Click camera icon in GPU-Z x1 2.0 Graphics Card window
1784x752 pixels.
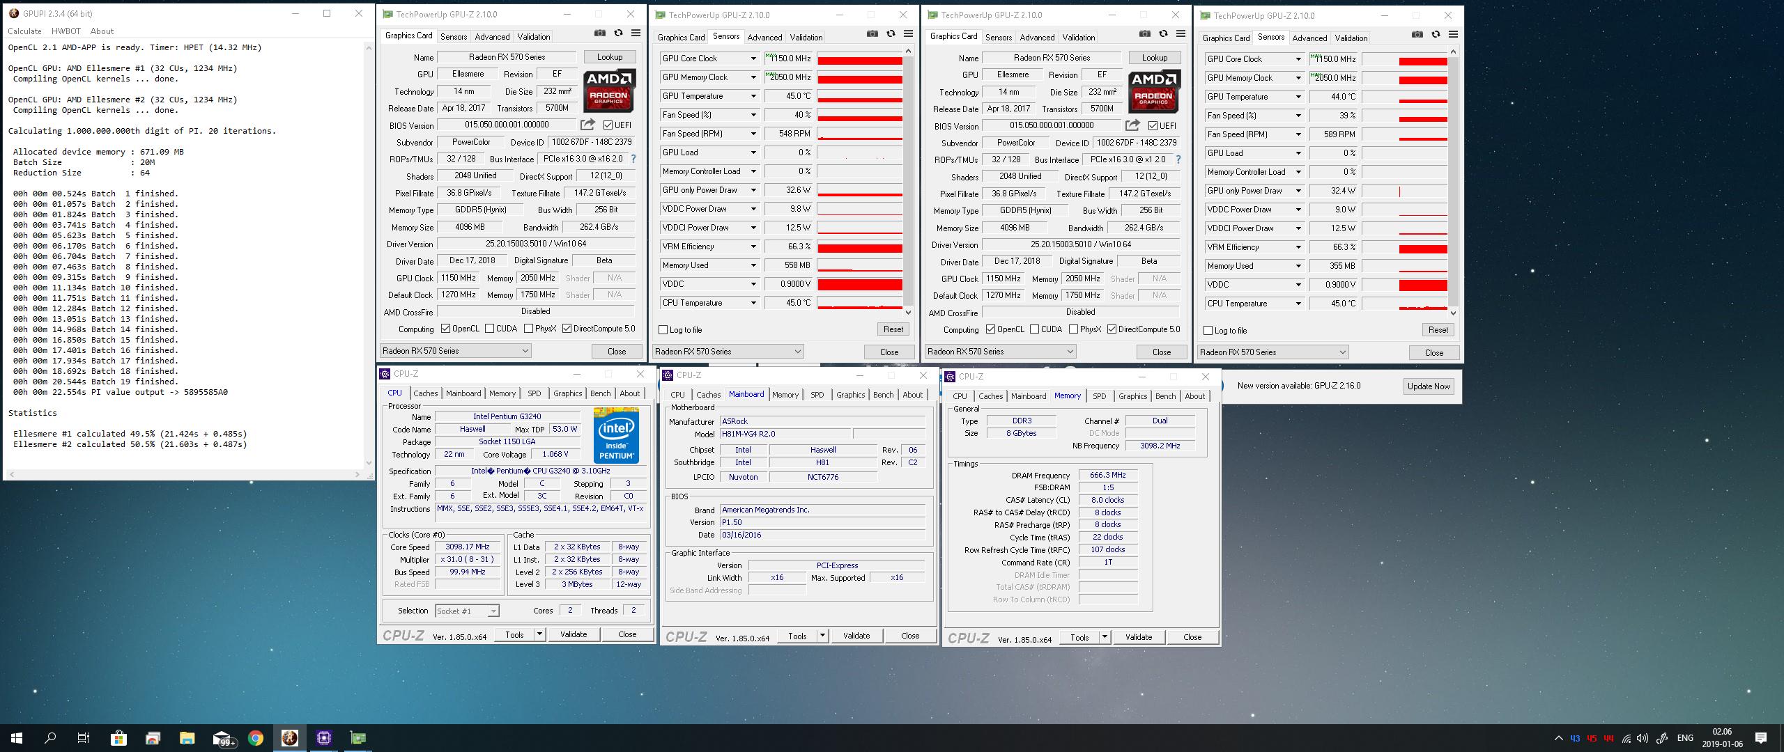1144,33
